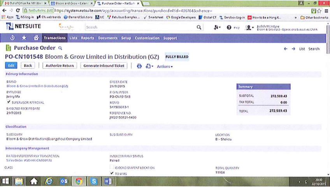Show more bookmarks with the chevron

coord(295,17)
